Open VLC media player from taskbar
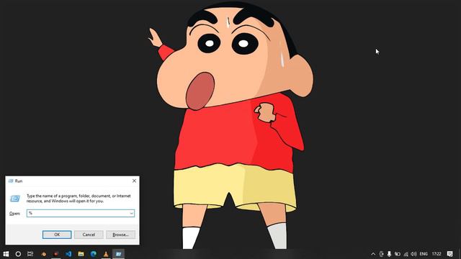The width and height of the screenshot is (461, 259). (106, 254)
